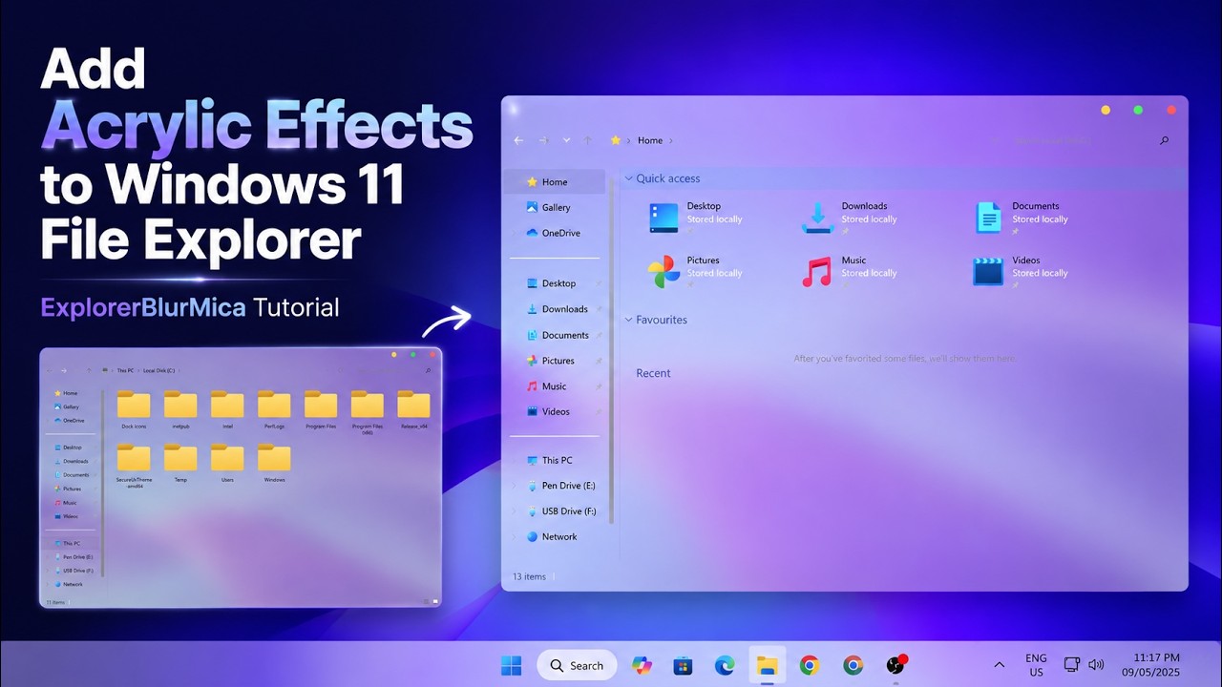Select Home in the large Explorer sidebar

pyautogui.click(x=555, y=181)
